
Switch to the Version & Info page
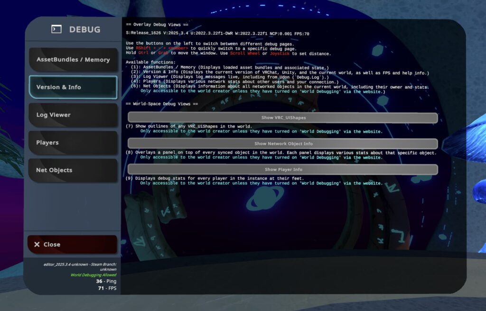73,87
